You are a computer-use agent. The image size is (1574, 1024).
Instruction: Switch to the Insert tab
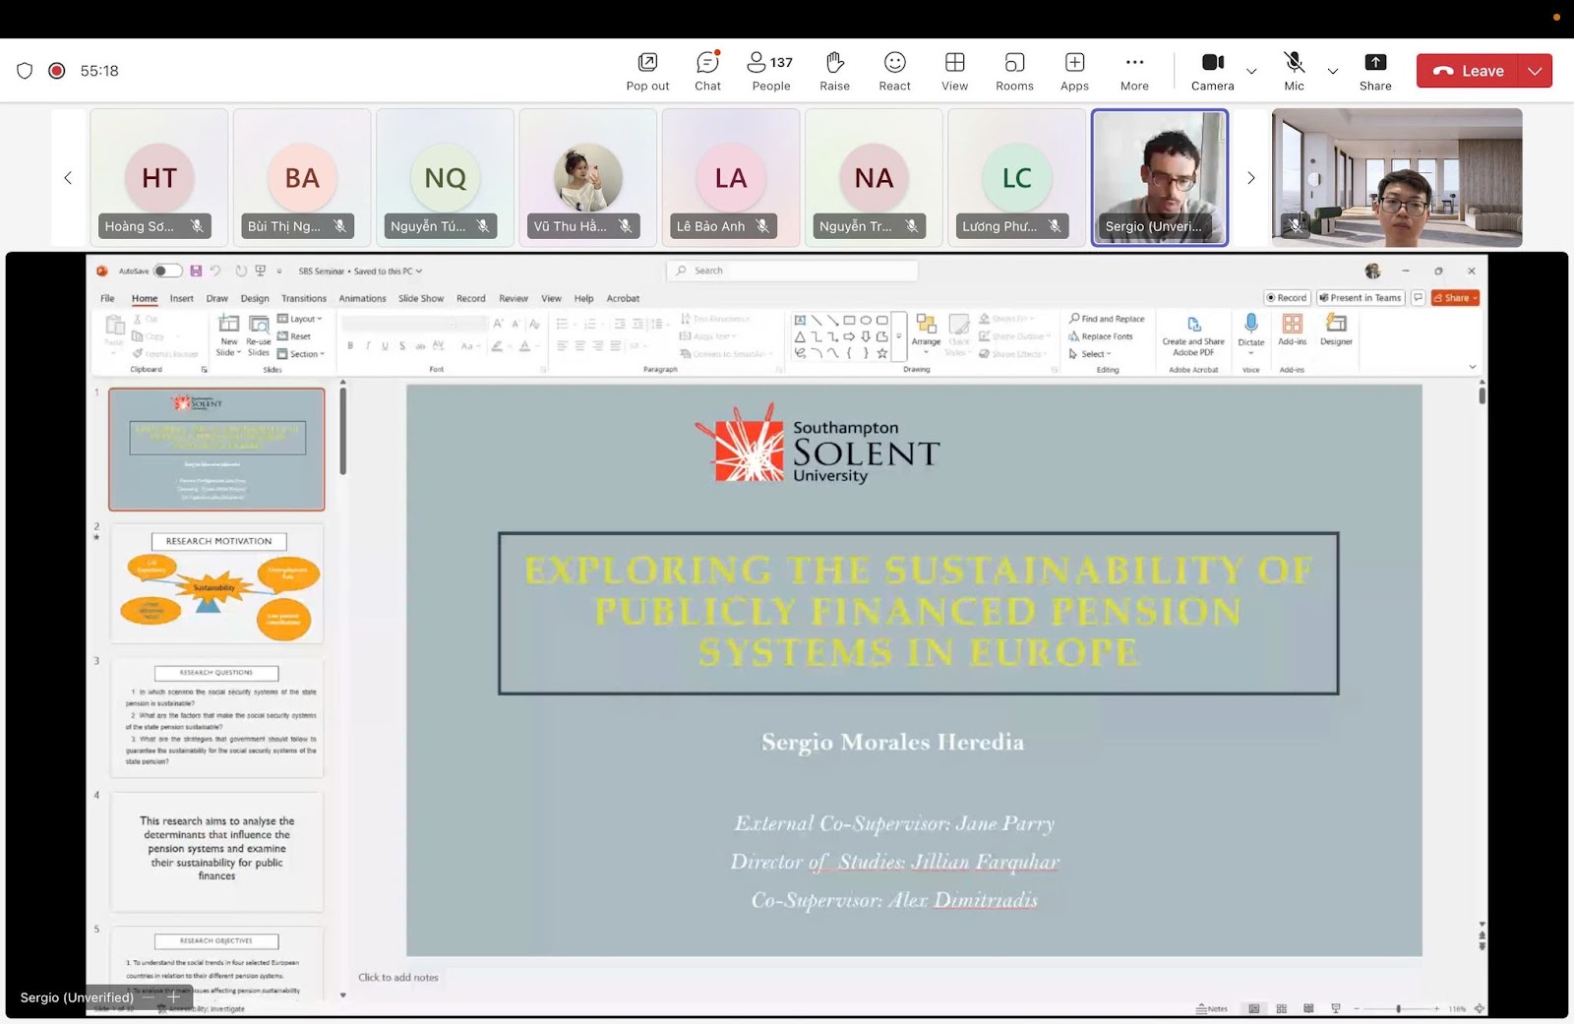click(182, 298)
